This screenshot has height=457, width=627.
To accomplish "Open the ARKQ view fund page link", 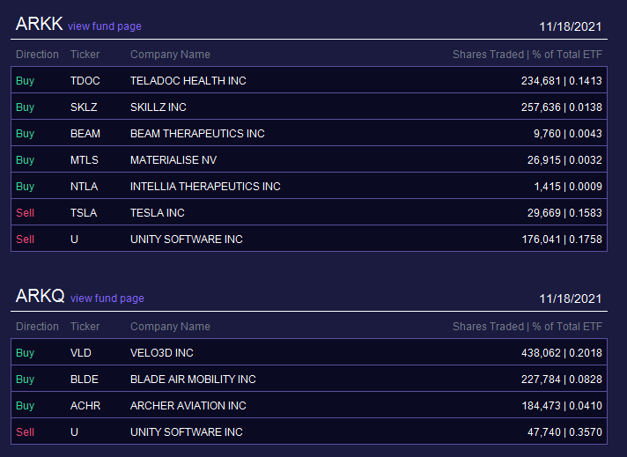I will coord(107,299).
